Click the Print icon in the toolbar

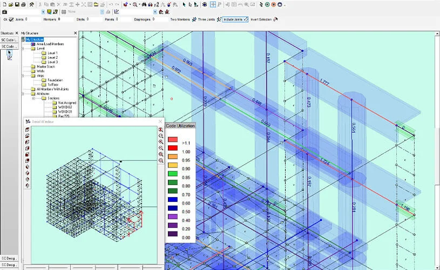[x=24, y=4]
